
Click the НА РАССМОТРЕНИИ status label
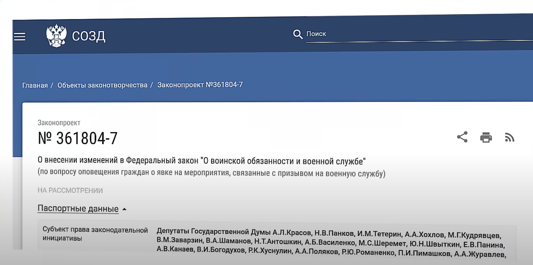(x=70, y=190)
